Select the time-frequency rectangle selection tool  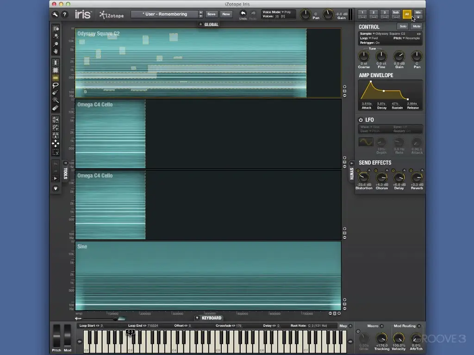point(56,70)
